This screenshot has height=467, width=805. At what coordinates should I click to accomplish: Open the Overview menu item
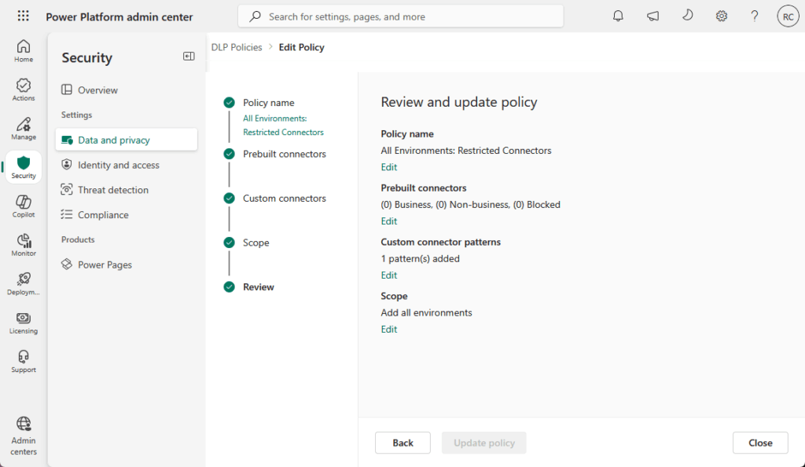[x=127, y=89]
